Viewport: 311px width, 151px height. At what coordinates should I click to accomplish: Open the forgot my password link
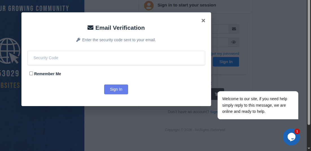[225, 54]
